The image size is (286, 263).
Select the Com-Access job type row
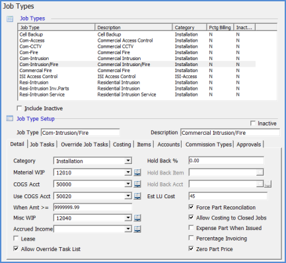pyautogui.click(x=137, y=40)
